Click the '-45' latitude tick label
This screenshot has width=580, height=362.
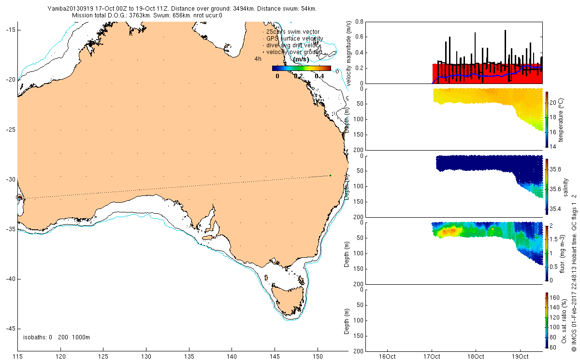pyautogui.click(x=11, y=329)
